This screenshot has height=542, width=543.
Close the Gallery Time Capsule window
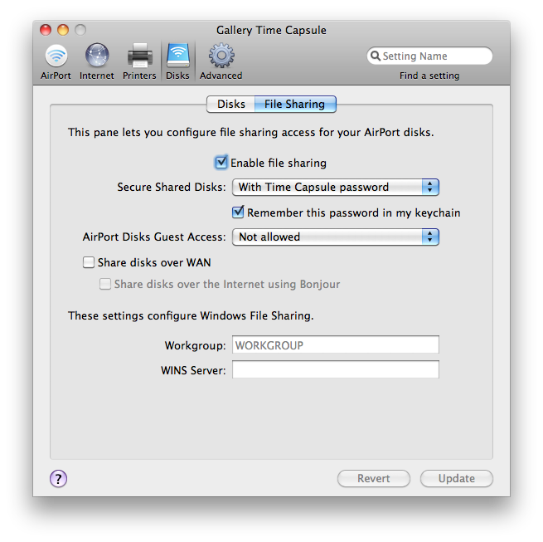46,30
